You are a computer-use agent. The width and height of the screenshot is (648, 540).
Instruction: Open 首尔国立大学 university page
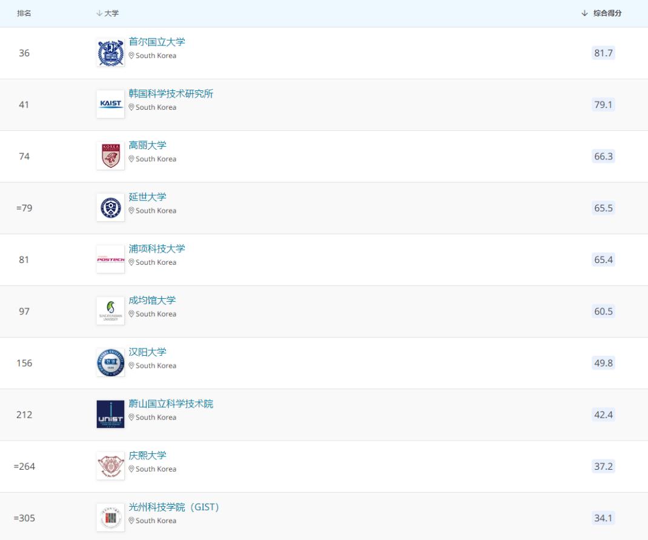pos(157,42)
